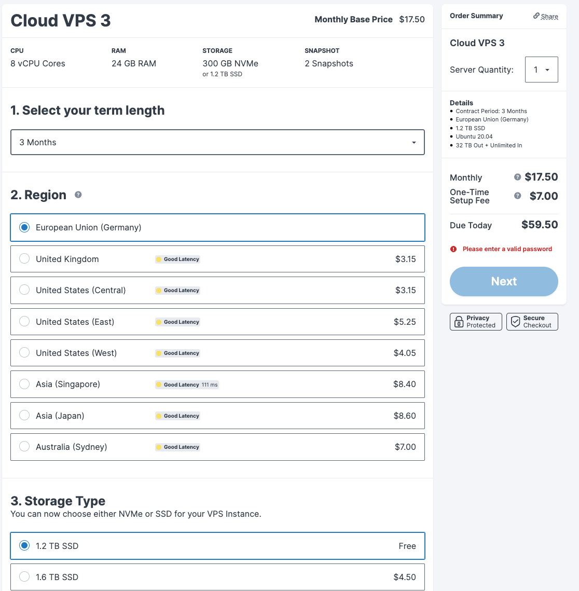This screenshot has width=579, height=591.
Task: Click the $8.60 price for Asia (Japan)
Action: tap(405, 416)
